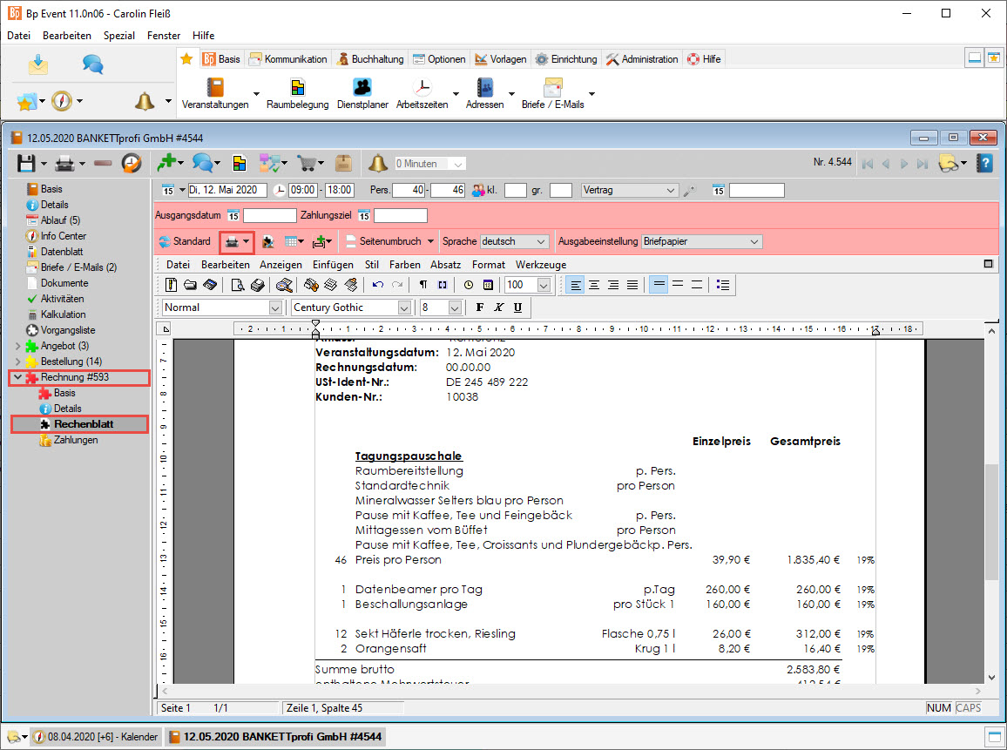Click the undo arrow in editor toolbar
The width and height of the screenshot is (1007, 750).
pos(377,285)
